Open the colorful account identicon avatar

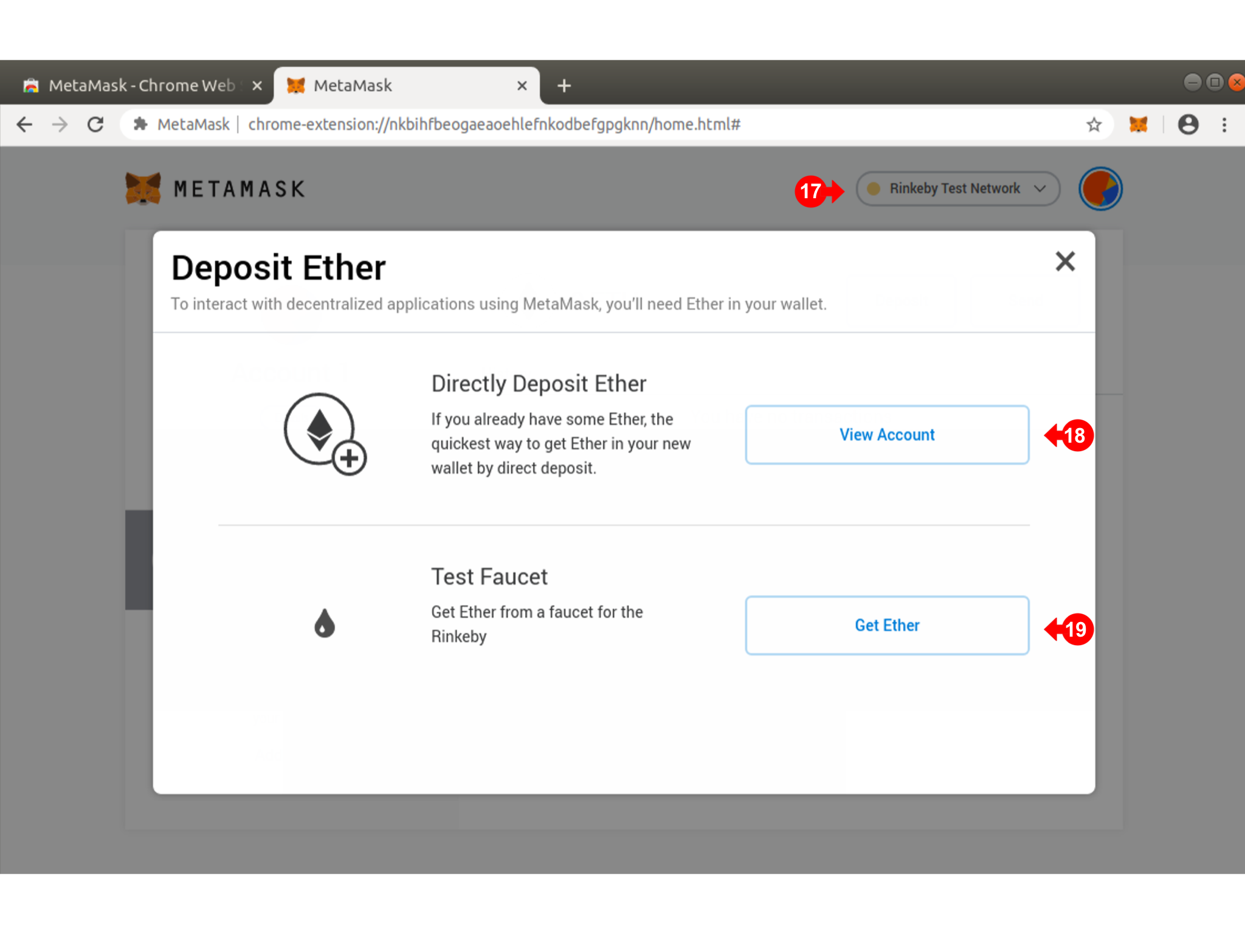(1100, 189)
